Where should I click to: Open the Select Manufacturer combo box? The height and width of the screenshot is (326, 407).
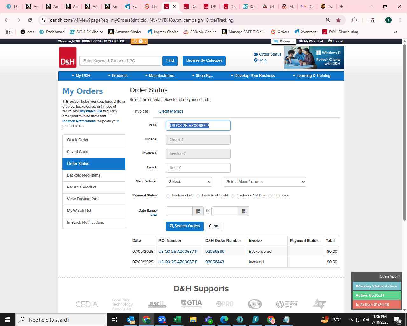coord(265,182)
